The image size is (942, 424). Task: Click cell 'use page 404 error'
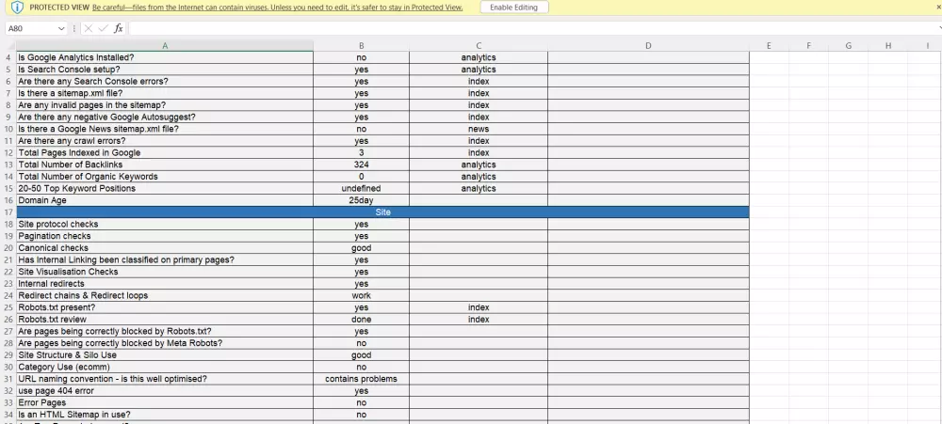point(165,391)
